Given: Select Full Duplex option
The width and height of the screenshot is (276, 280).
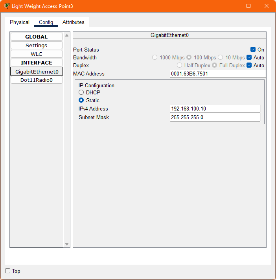Looking at the screenshot, I should tap(214, 65).
